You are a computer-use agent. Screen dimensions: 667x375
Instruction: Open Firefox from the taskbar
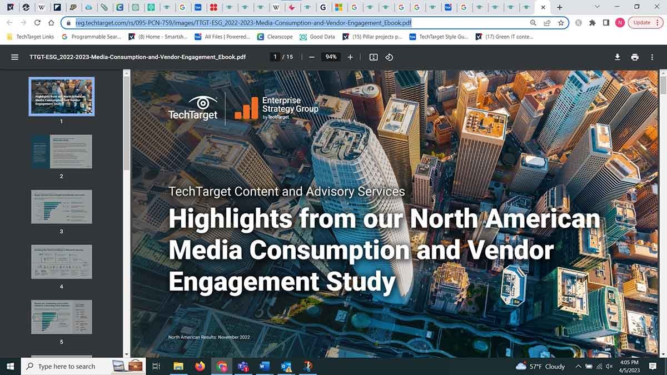(x=200, y=367)
